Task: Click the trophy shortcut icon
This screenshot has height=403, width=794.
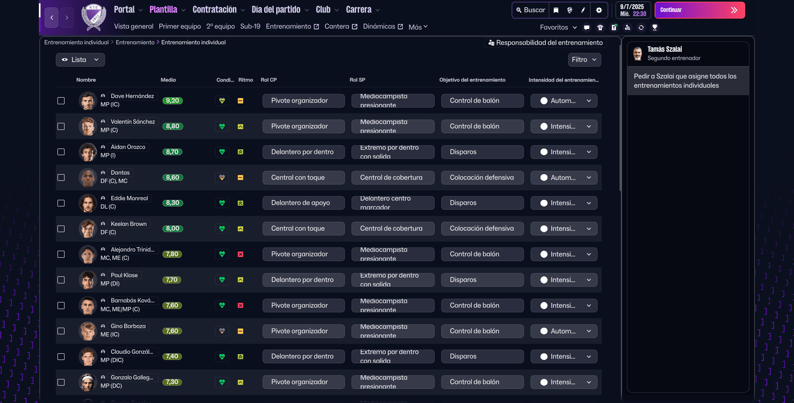Action: point(655,28)
